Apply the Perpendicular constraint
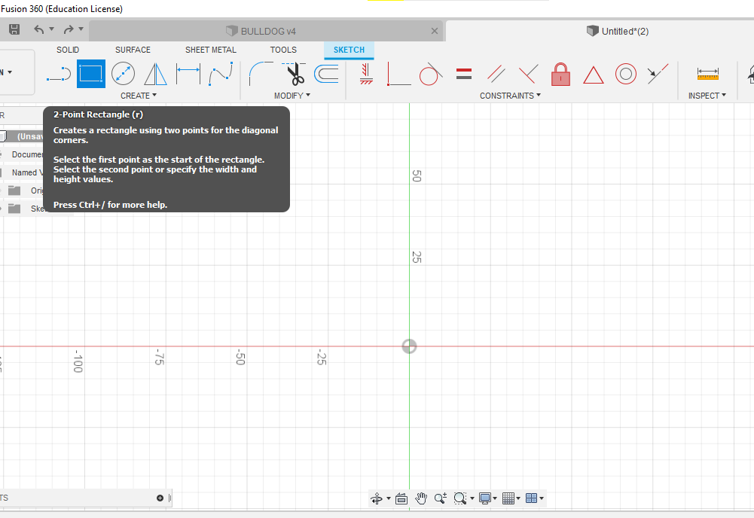This screenshot has width=754, height=518. coord(529,74)
